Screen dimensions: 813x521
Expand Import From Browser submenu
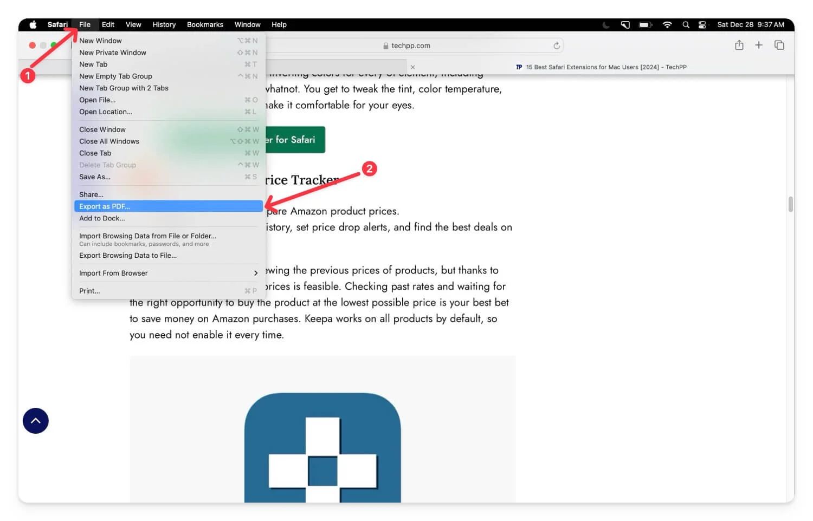point(169,273)
